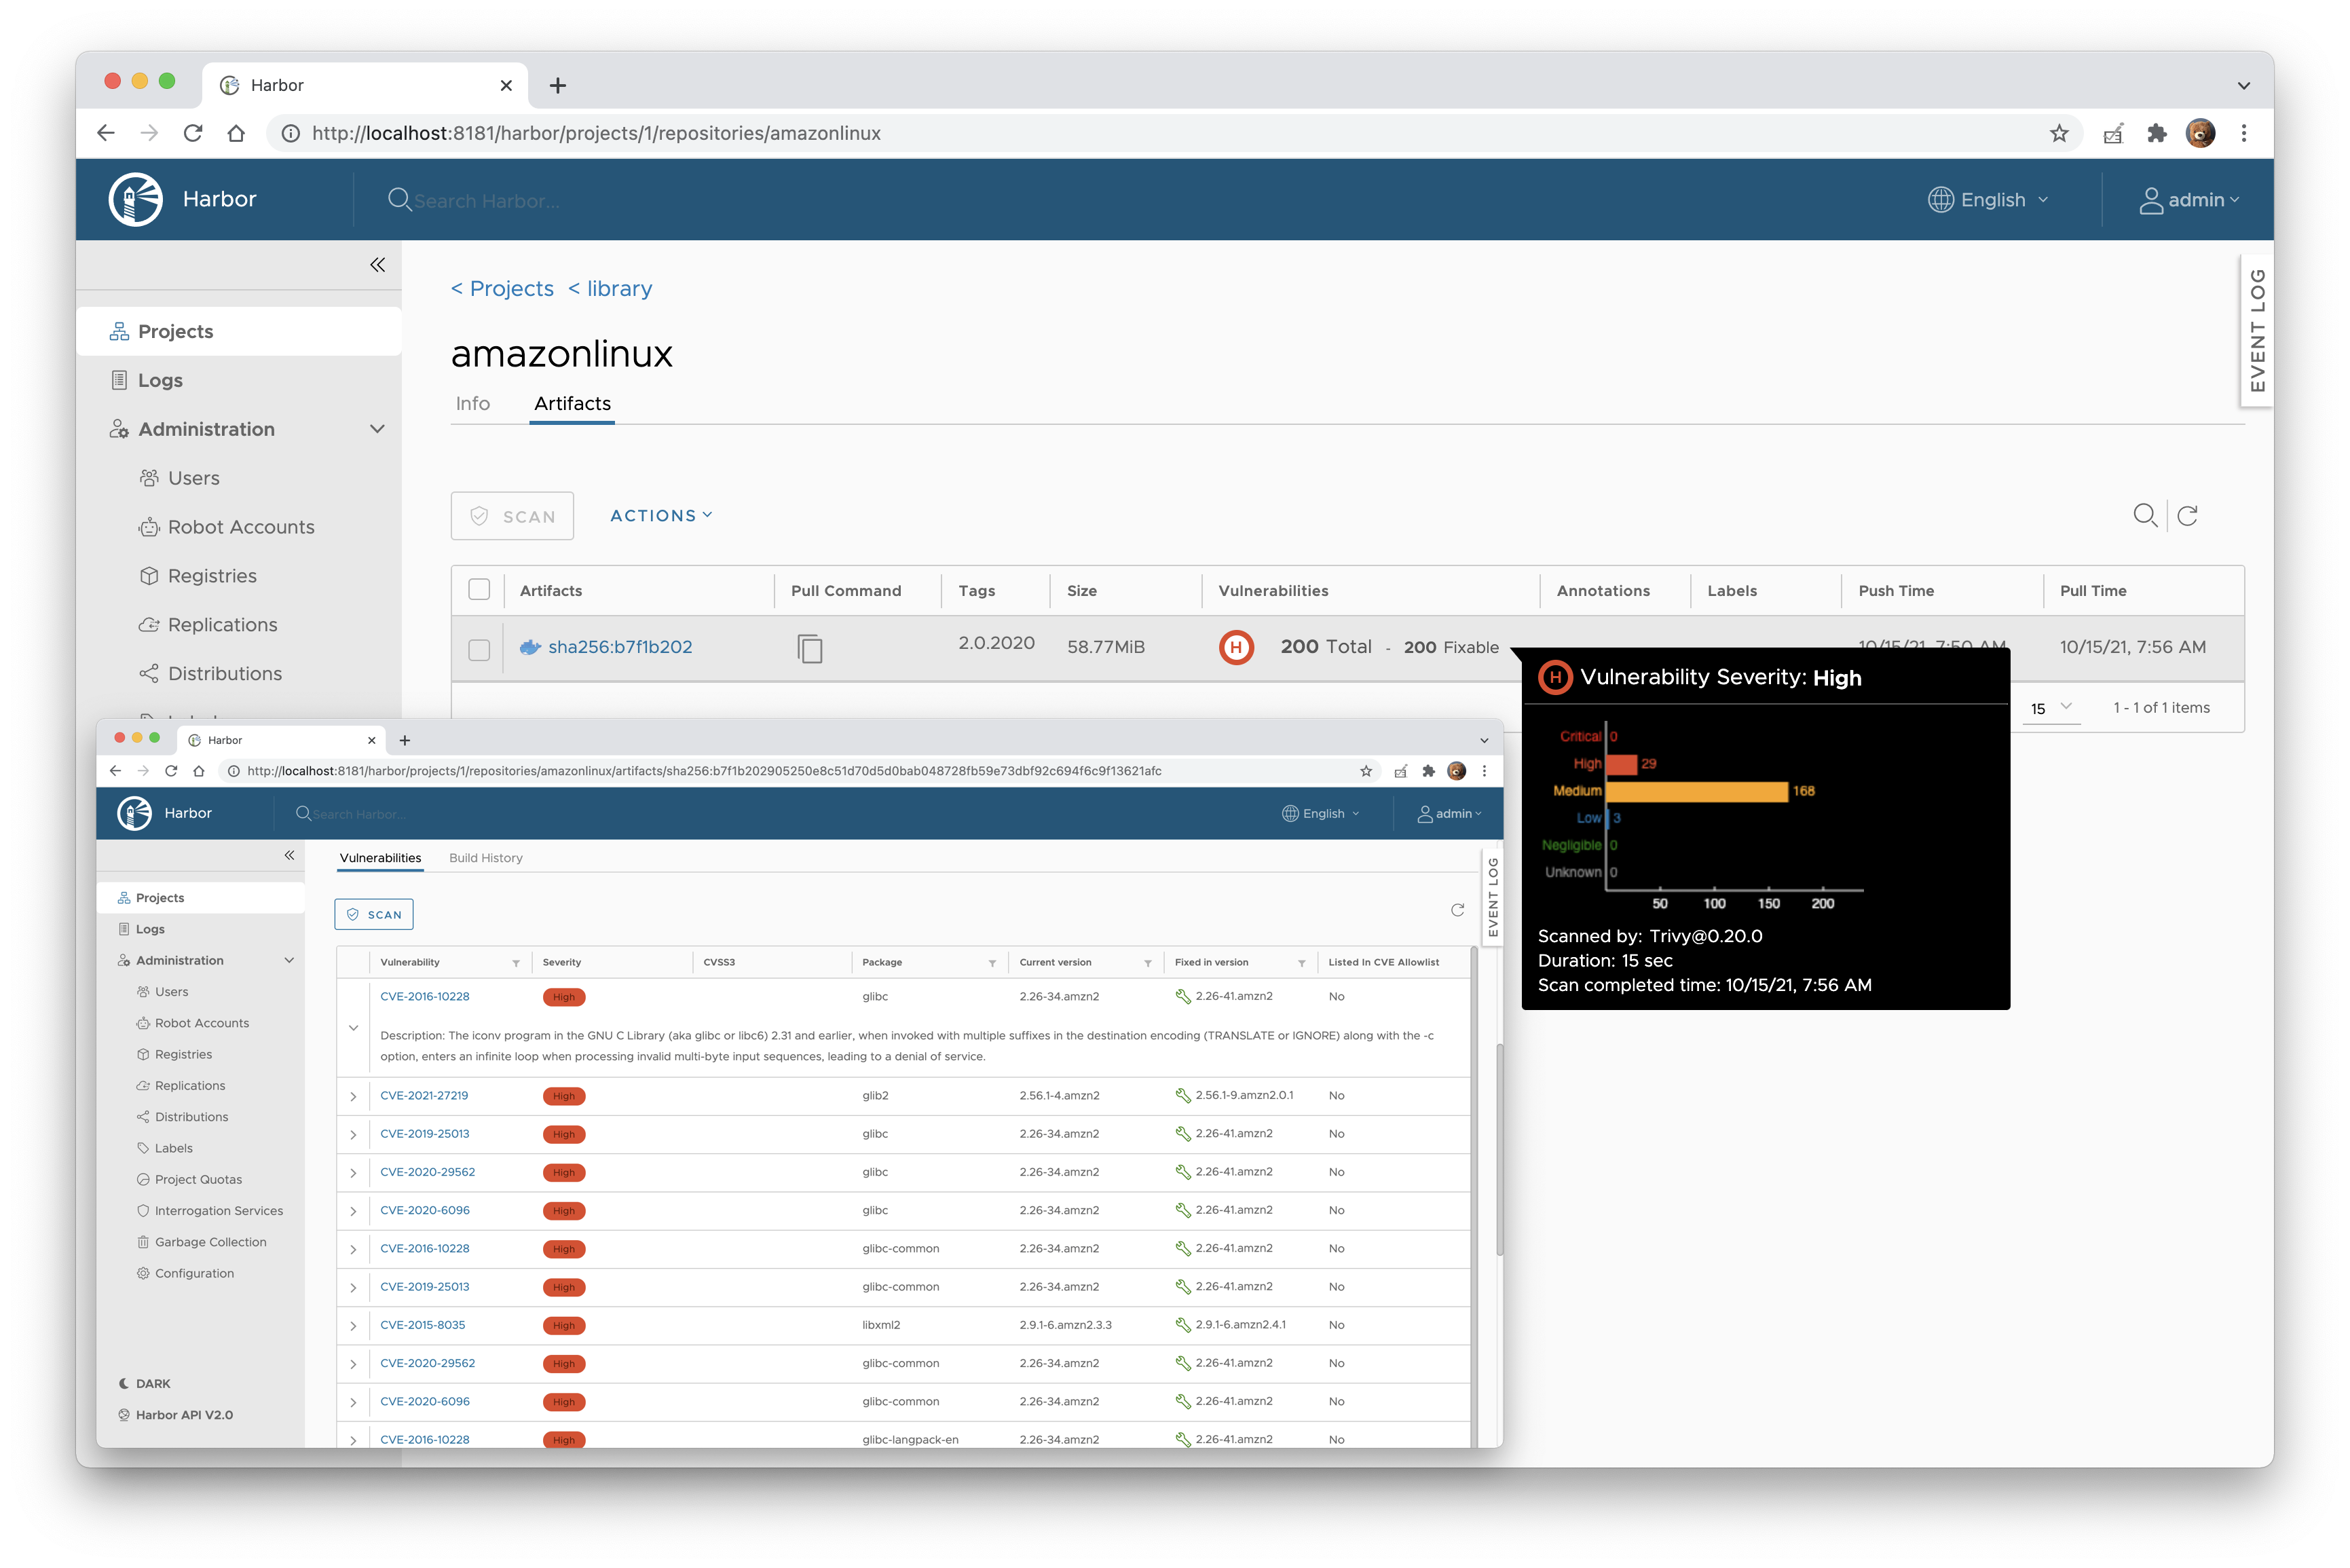This screenshot has height=1568, width=2350.
Task: Click the Replications sidebar icon
Action: coord(151,624)
